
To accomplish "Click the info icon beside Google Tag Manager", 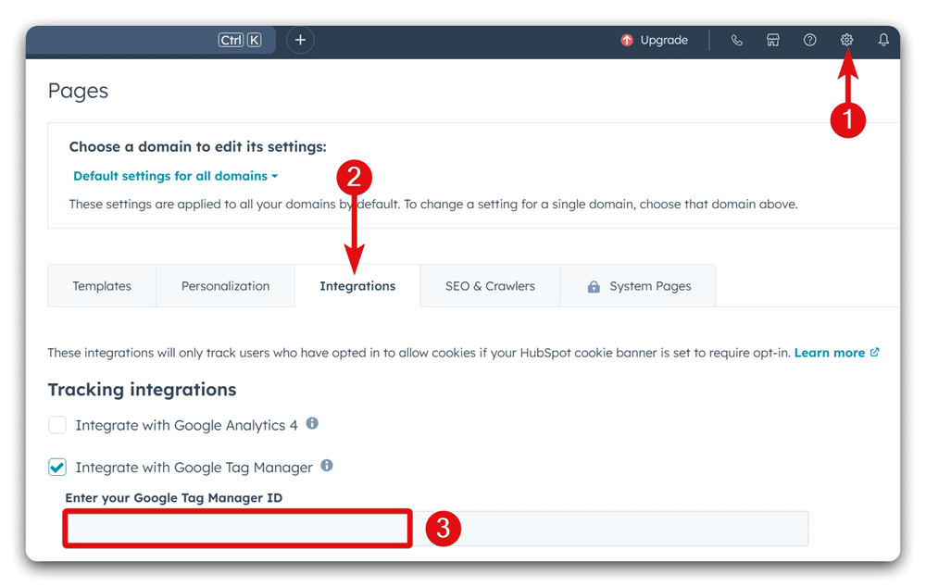I will (326, 466).
